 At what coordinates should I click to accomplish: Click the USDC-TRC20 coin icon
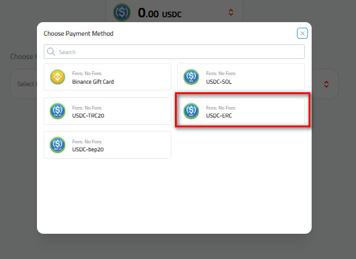(57, 111)
